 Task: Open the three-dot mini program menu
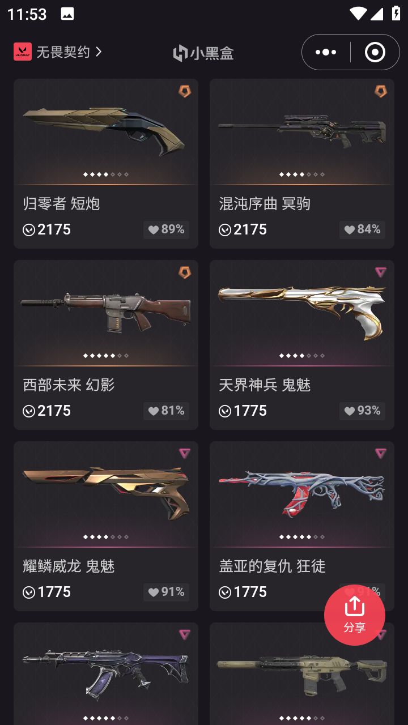pos(326,52)
